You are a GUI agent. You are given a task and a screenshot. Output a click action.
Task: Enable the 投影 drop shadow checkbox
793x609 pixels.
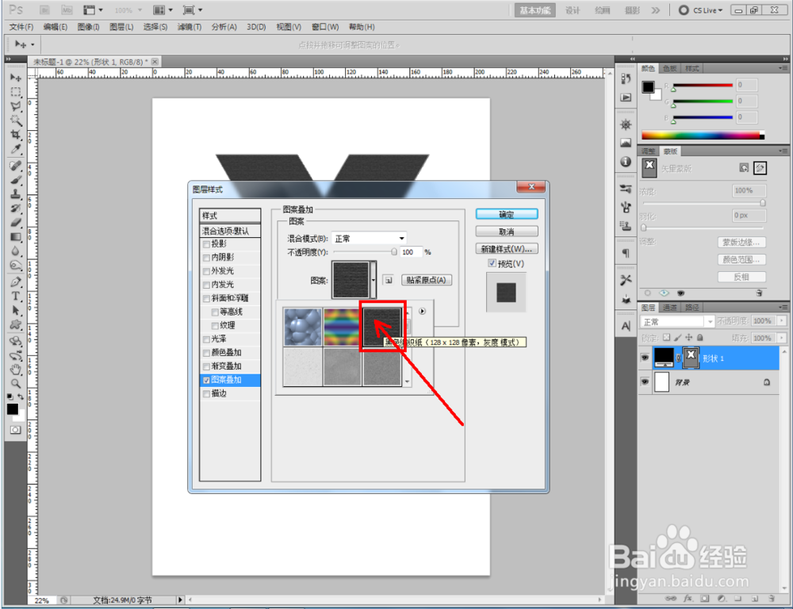click(206, 244)
